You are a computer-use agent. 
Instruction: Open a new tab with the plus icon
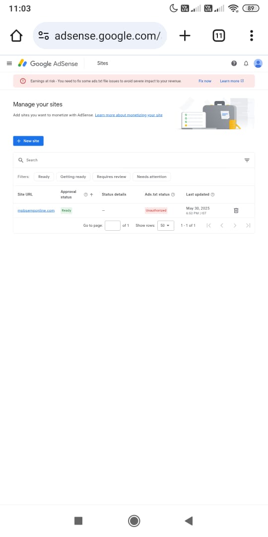coord(185,36)
